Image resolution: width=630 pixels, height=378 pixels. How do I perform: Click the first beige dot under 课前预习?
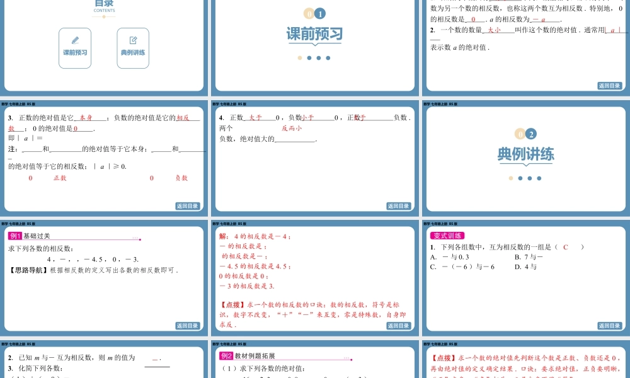[299, 57]
